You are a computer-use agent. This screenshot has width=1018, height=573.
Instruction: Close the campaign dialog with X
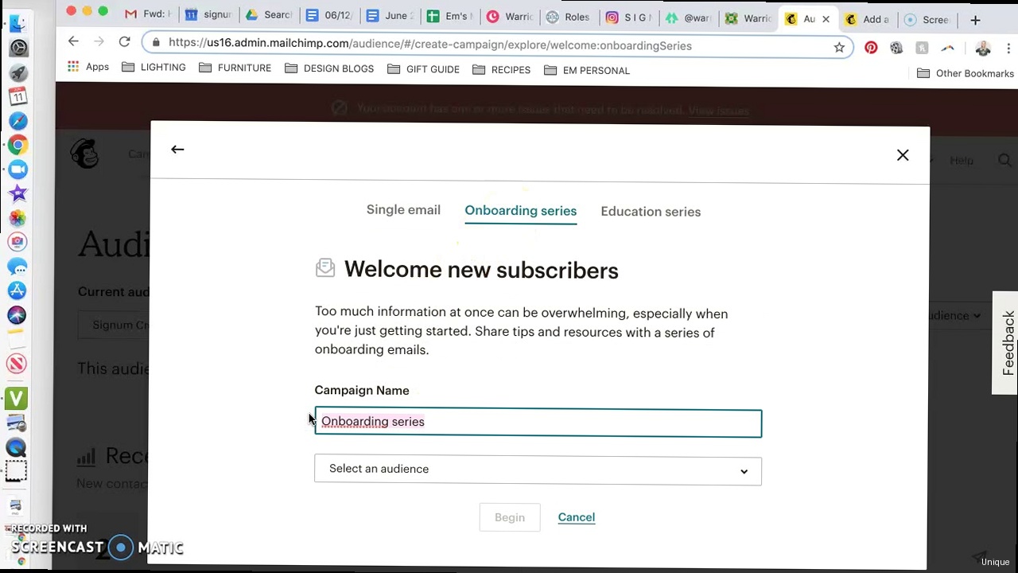coord(903,155)
